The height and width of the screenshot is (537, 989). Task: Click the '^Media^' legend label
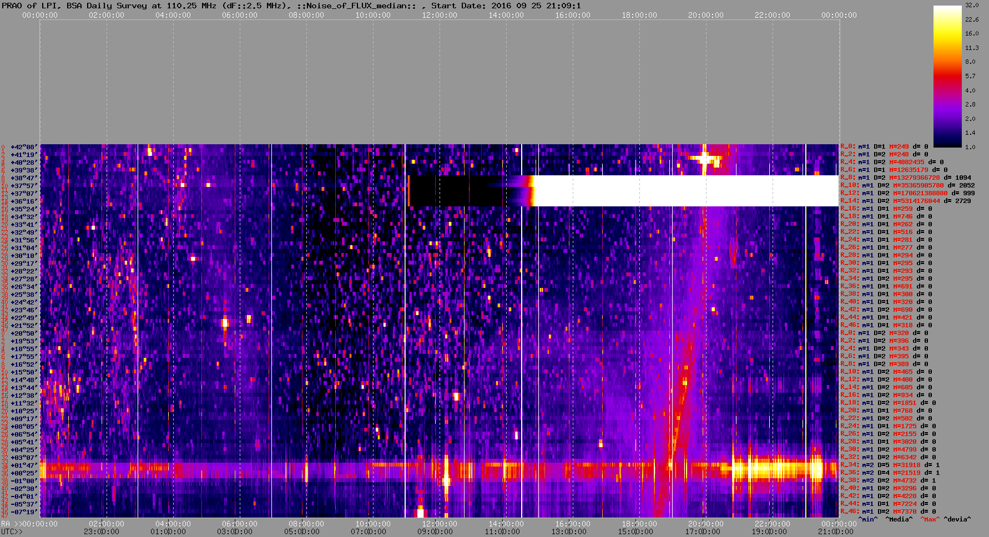899,519
